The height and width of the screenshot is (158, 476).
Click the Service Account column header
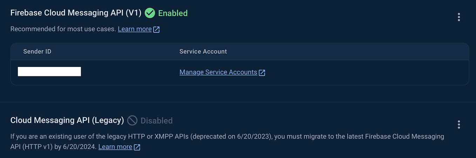[x=203, y=51]
